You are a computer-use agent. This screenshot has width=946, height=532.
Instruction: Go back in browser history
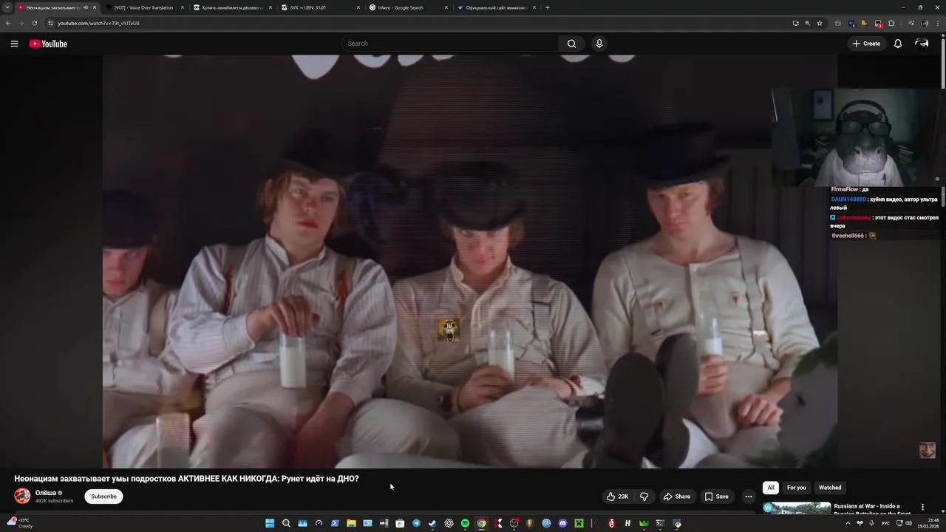tap(7, 23)
